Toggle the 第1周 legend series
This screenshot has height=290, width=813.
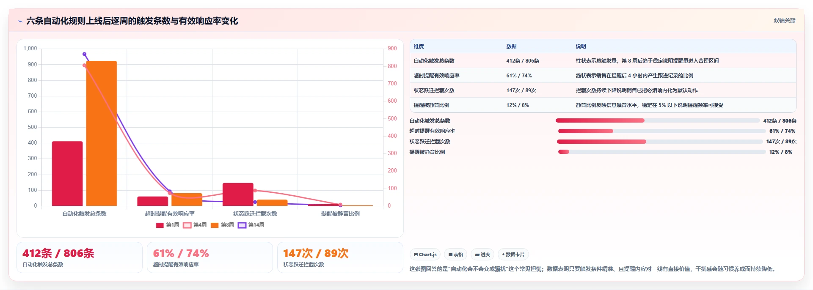(168, 225)
